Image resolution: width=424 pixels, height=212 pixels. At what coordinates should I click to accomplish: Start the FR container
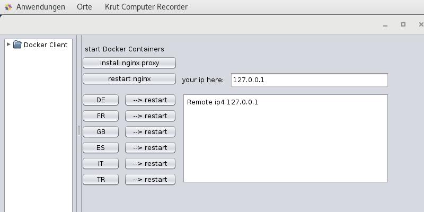pos(101,116)
